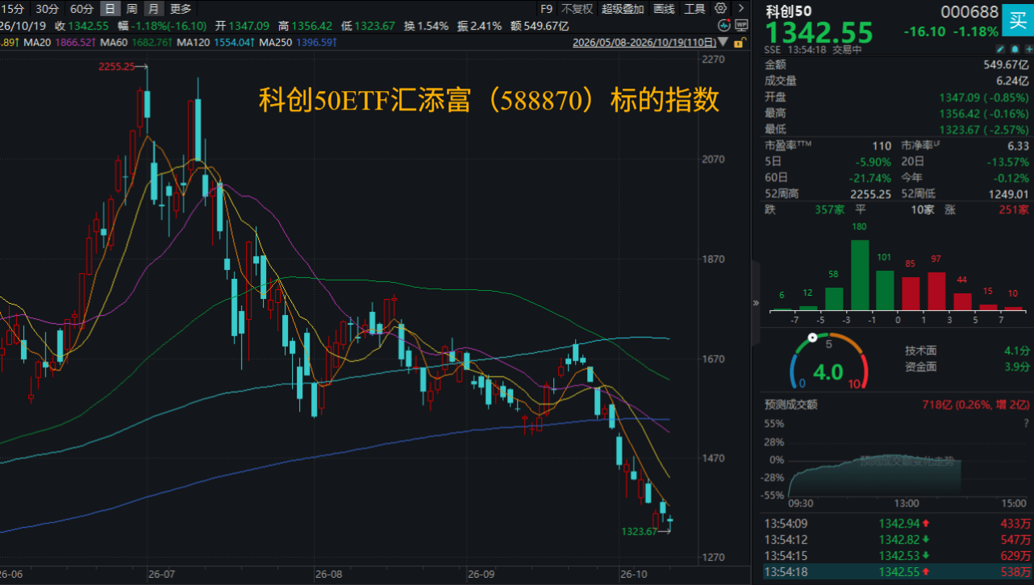Set a price alert with the bell icon
The image size is (1034, 585).
(1013, 50)
